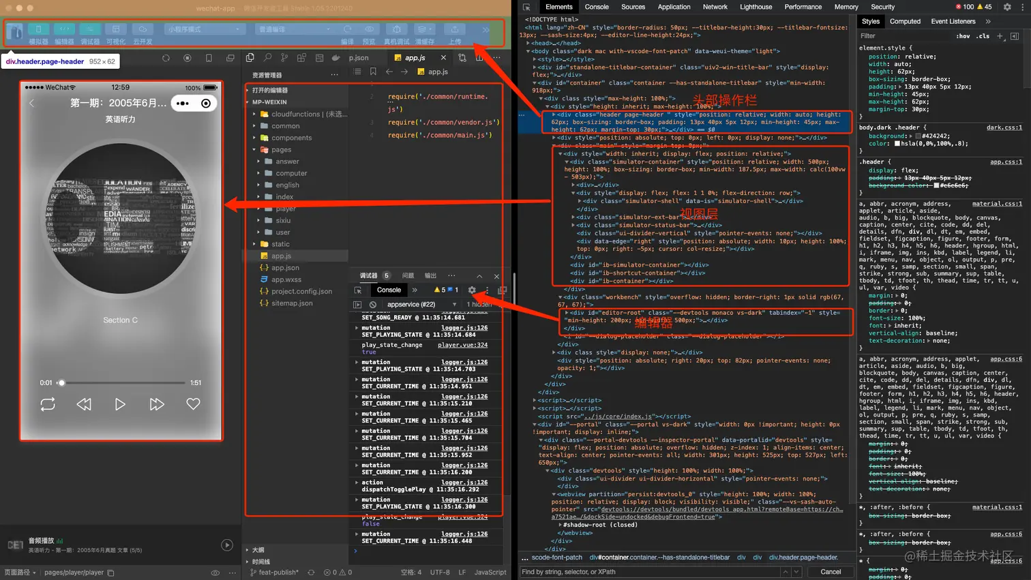Expand the components folder

click(x=297, y=138)
